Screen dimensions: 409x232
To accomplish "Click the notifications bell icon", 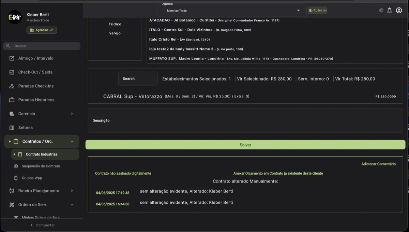I will tap(390, 11).
